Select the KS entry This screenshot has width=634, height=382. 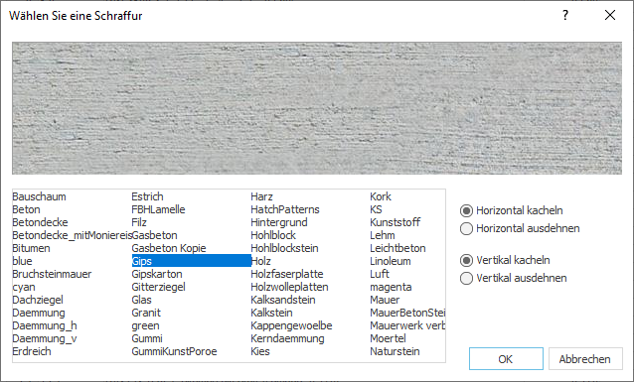pos(376,209)
